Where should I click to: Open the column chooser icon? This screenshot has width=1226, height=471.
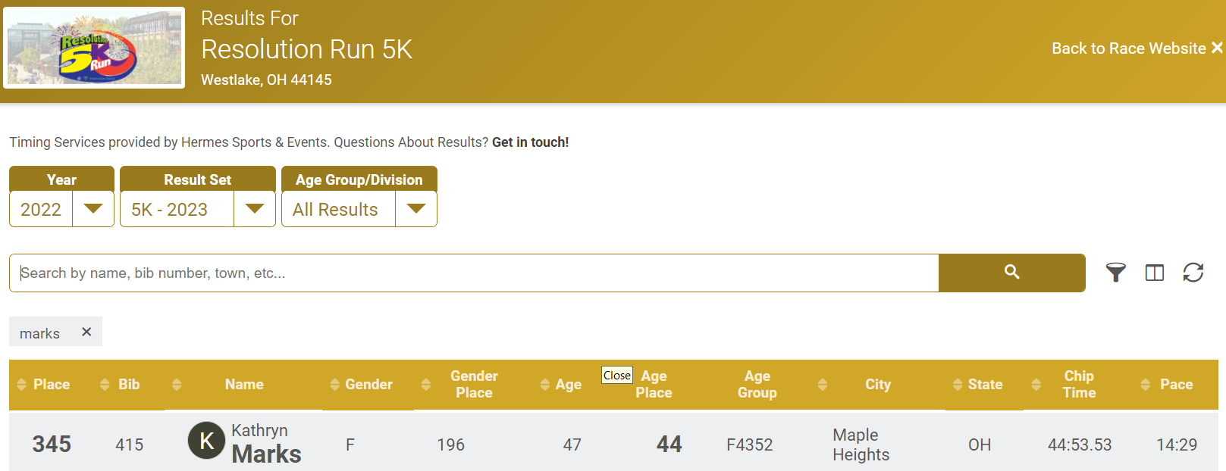pos(1154,273)
